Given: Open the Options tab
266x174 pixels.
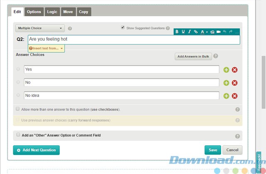Looking at the screenshot, I should click(x=34, y=12).
